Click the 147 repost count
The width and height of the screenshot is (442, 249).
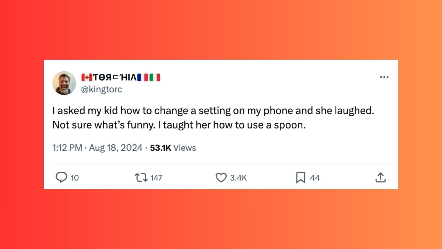tap(156, 178)
